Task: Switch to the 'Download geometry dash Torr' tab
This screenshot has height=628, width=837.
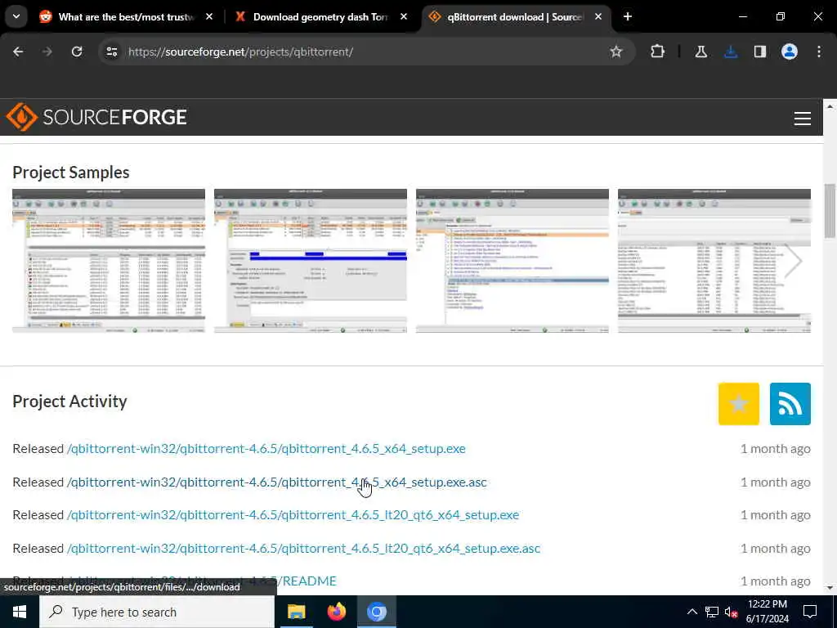Action: tap(320, 16)
